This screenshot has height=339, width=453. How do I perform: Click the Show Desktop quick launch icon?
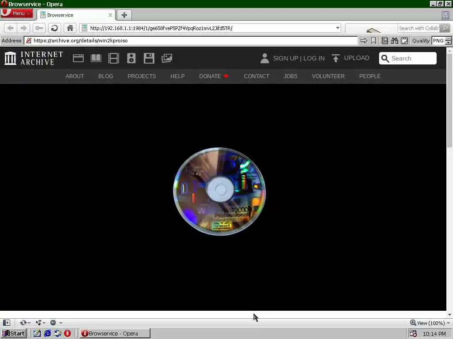(x=58, y=334)
